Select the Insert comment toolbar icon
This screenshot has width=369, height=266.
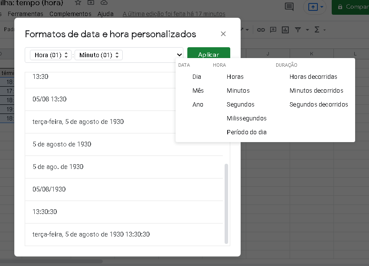273,29
